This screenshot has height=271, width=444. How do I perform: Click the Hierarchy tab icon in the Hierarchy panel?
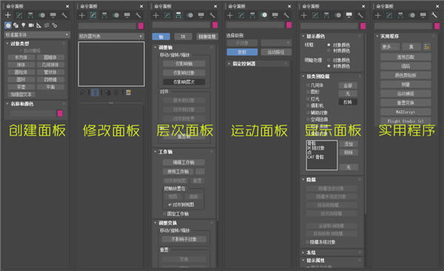click(178, 16)
